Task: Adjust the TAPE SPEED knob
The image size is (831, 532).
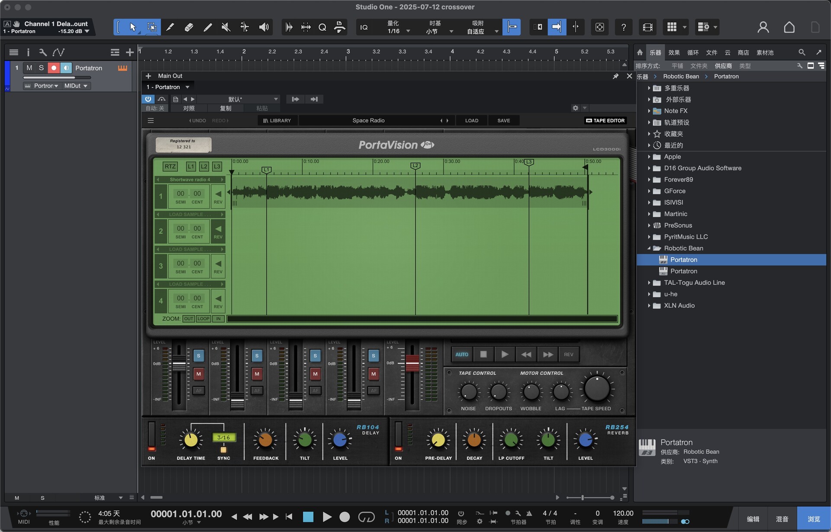Action: pyautogui.click(x=596, y=389)
